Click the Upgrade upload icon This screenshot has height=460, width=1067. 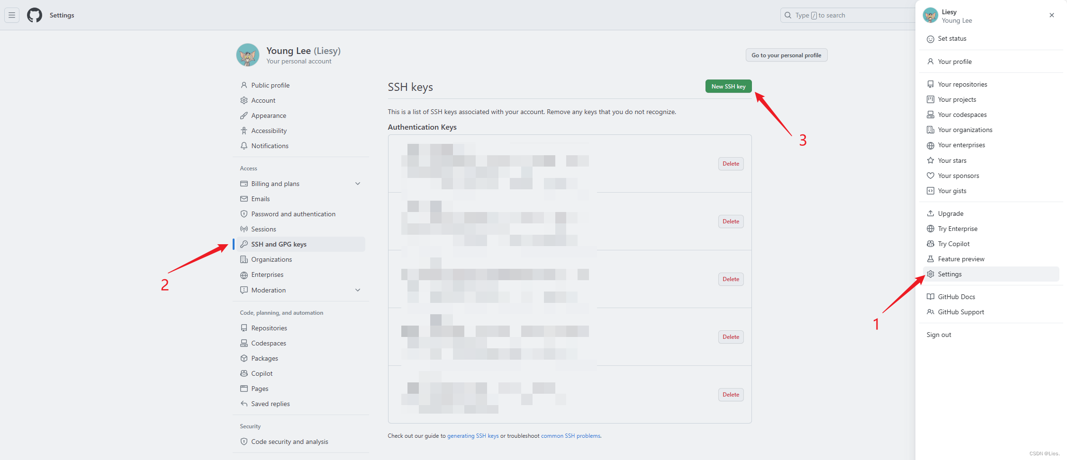coord(931,213)
